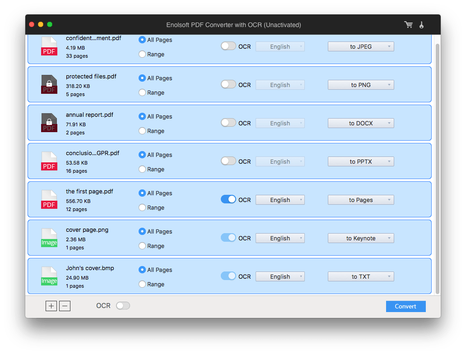Click page count '16 pages'

[76, 171]
